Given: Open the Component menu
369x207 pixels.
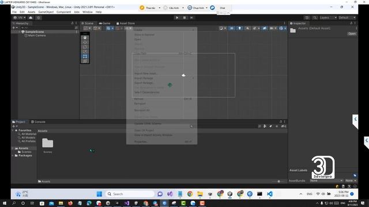Looking at the screenshot, I should pos(63,12).
